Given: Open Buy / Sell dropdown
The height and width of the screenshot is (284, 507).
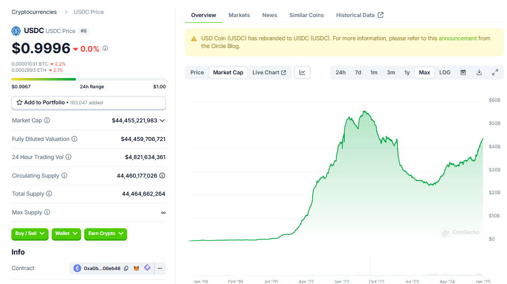Looking at the screenshot, I should click(x=30, y=233).
